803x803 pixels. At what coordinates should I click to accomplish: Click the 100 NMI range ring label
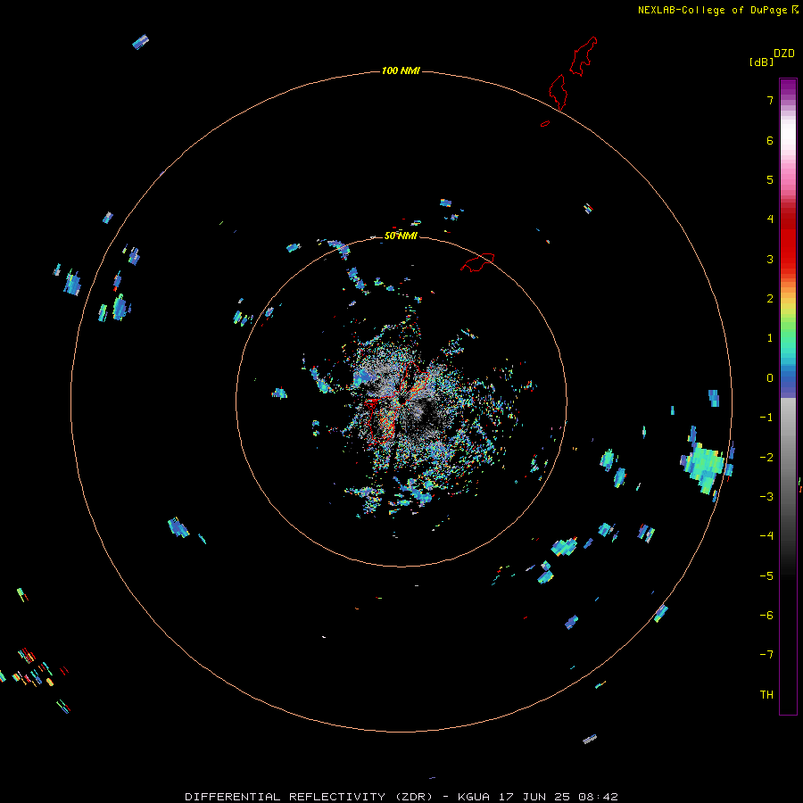[x=401, y=70]
